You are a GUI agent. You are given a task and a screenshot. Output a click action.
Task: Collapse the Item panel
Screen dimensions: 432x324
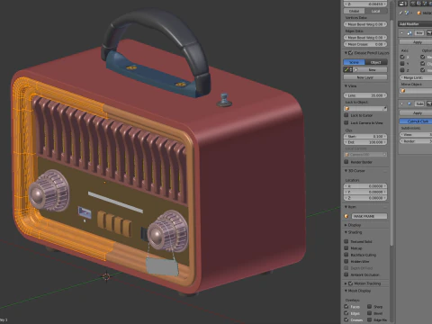(x=346, y=207)
